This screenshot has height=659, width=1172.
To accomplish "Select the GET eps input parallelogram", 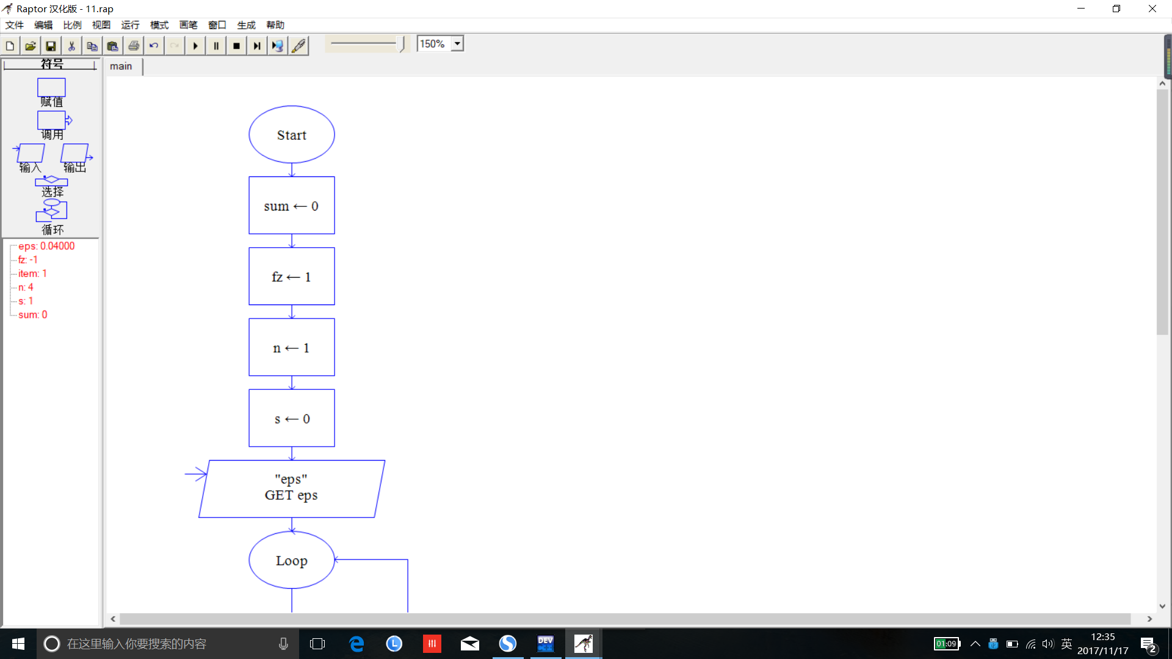I will point(292,489).
